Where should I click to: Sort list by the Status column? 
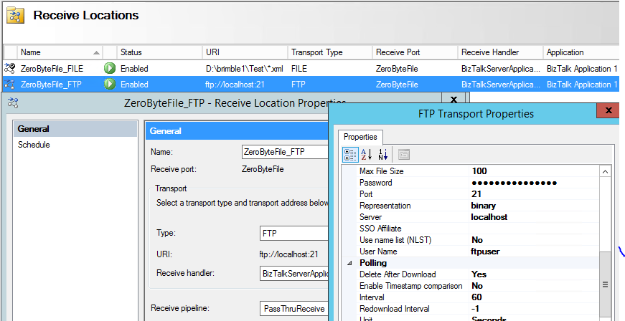160,52
